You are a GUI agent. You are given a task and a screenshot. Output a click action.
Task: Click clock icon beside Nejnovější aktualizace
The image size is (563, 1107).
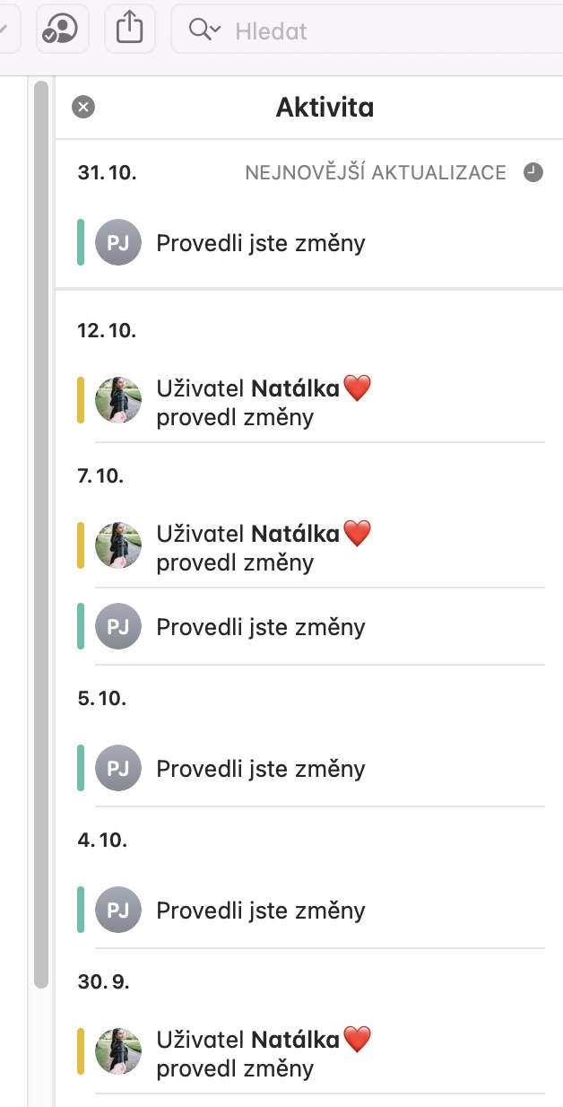[533, 172]
